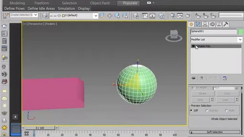Open the Display command panel tab
This screenshot has height=137, width=244.
tap(219, 24)
